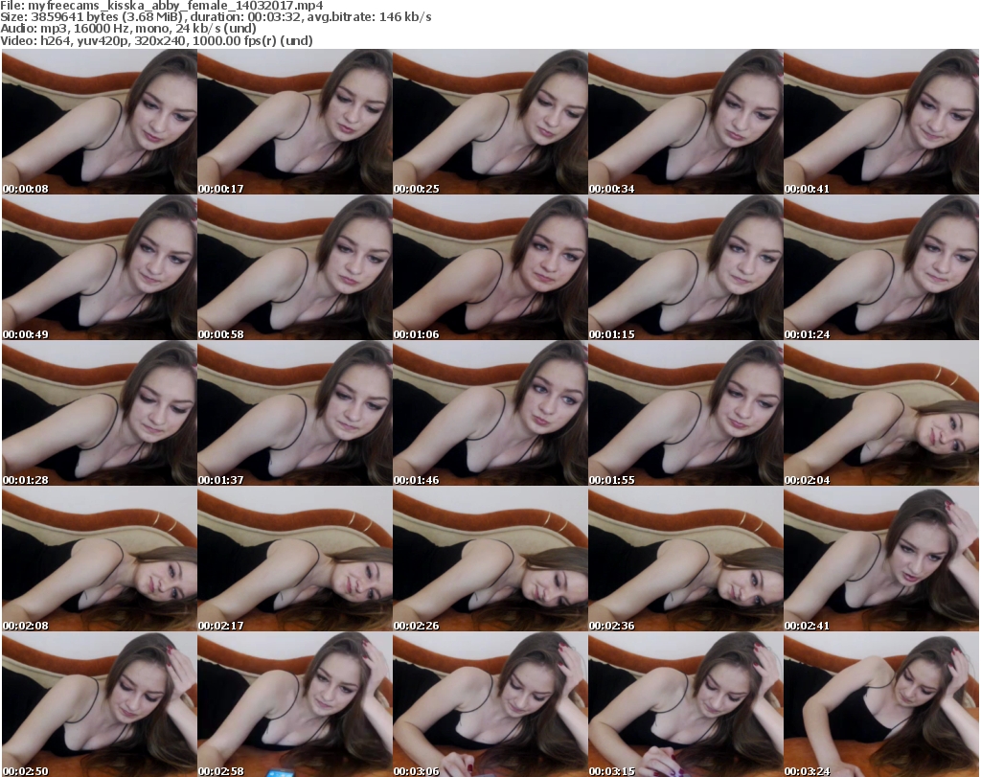Pick the thumbnail marked 00:02:17
This screenshot has height=777, width=981.
[x=295, y=560]
